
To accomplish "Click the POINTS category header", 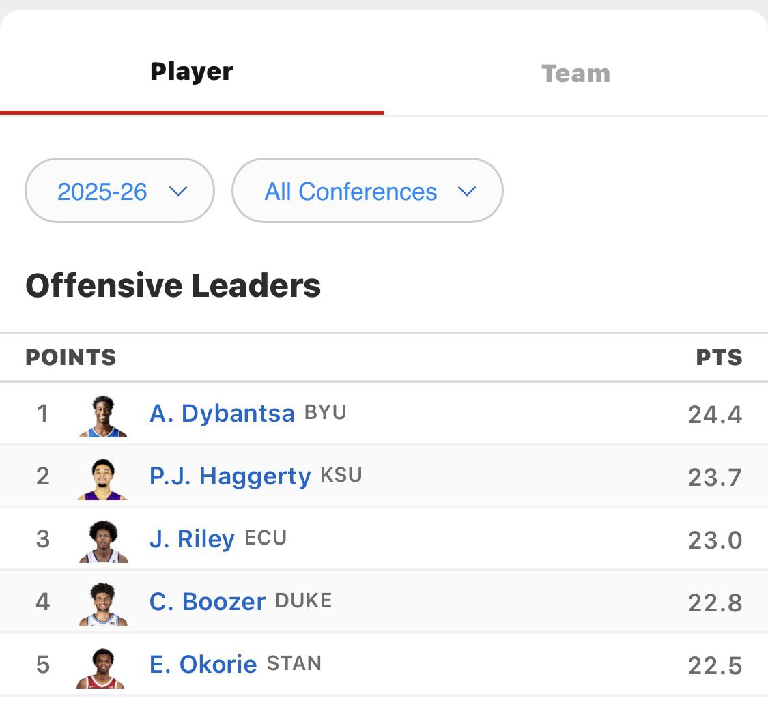I will [x=71, y=358].
